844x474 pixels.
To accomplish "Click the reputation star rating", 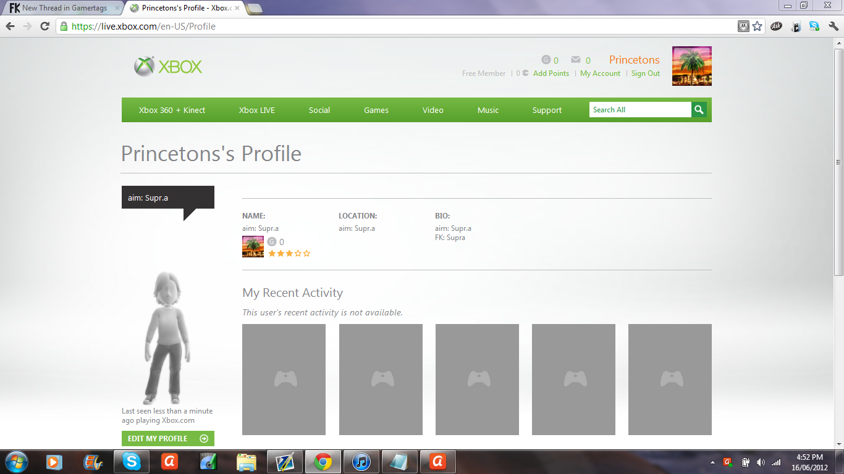I will 289,254.
